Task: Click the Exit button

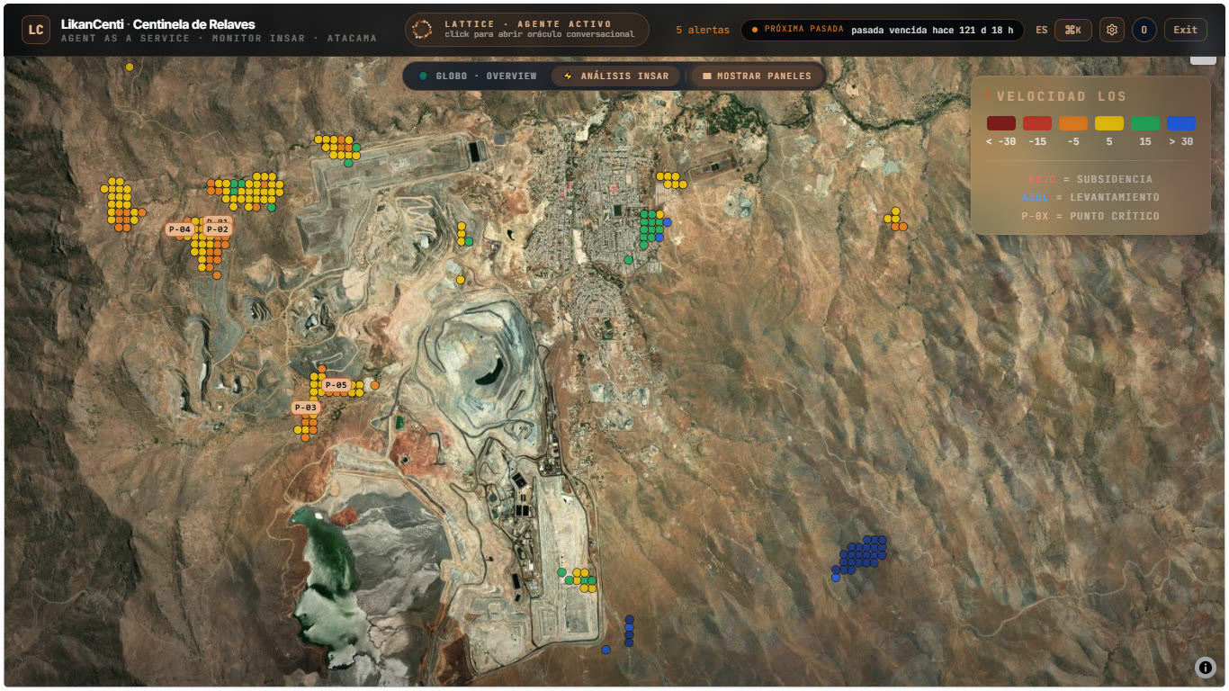Action: (1186, 30)
